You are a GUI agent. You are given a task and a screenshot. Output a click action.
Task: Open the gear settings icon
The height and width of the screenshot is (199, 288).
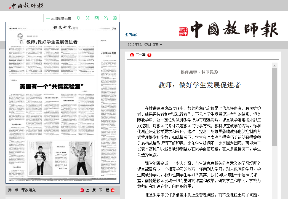tap(115, 18)
